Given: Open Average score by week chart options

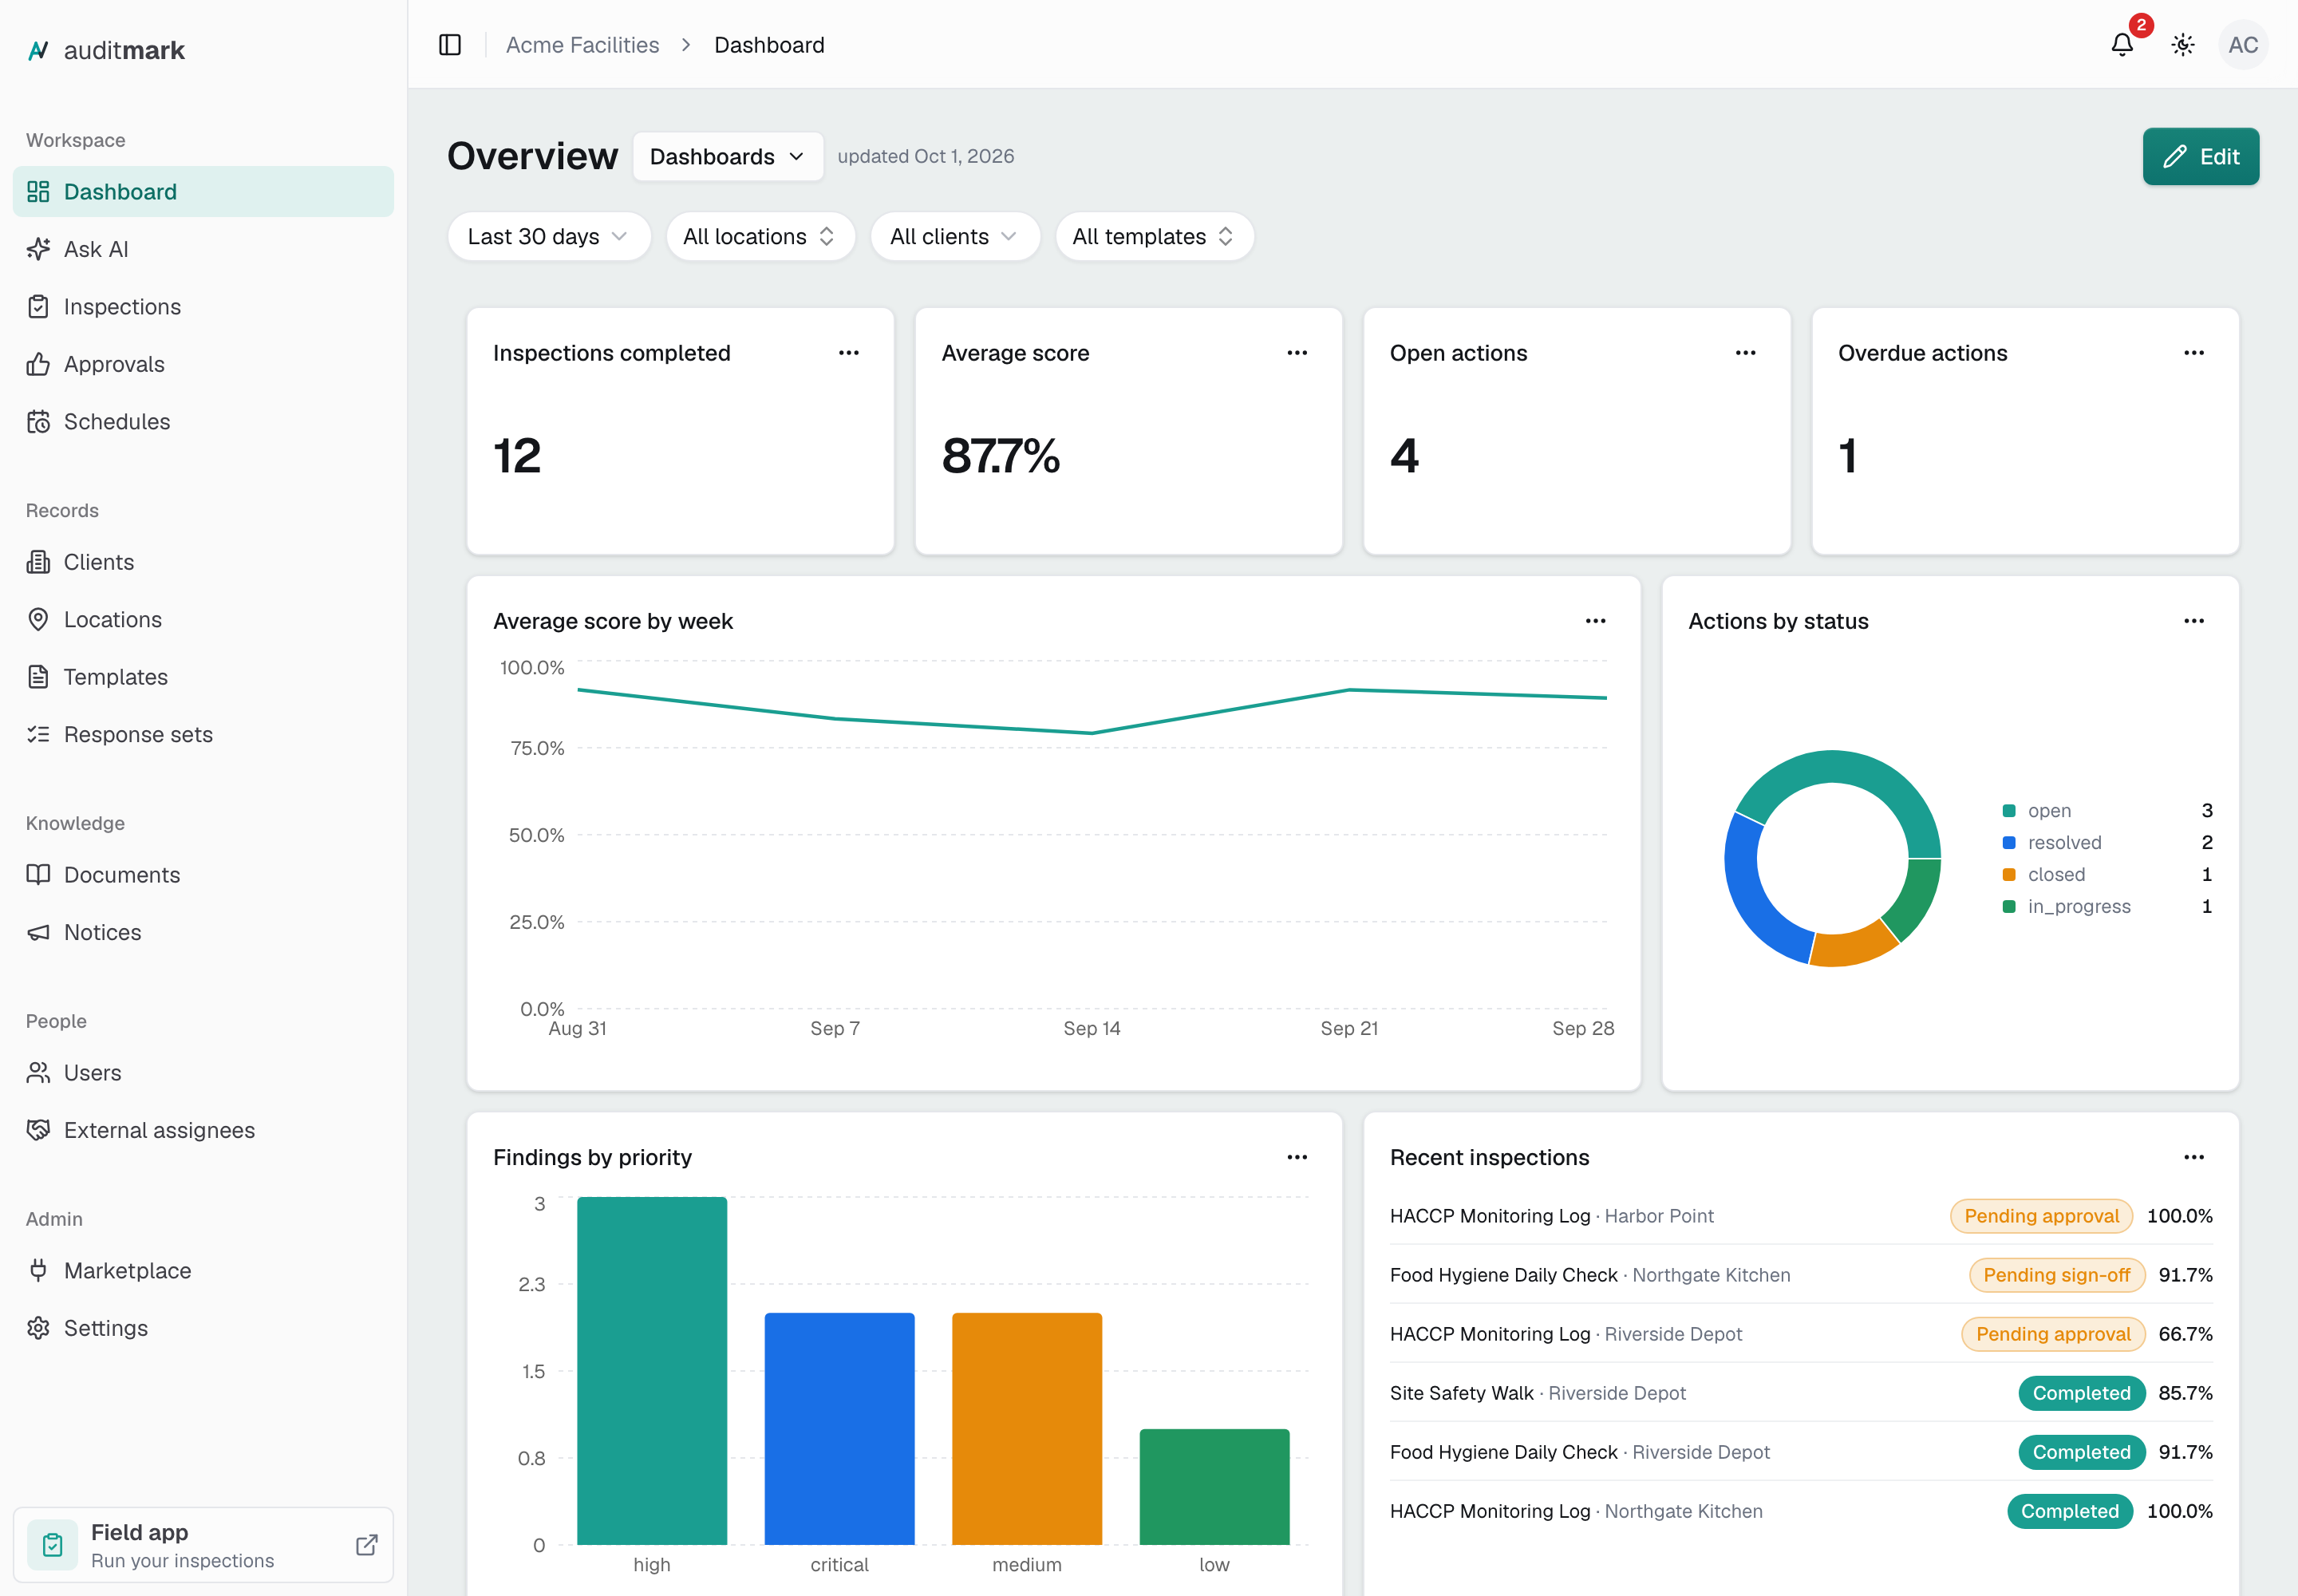Looking at the screenshot, I should [x=1596, y=621].
